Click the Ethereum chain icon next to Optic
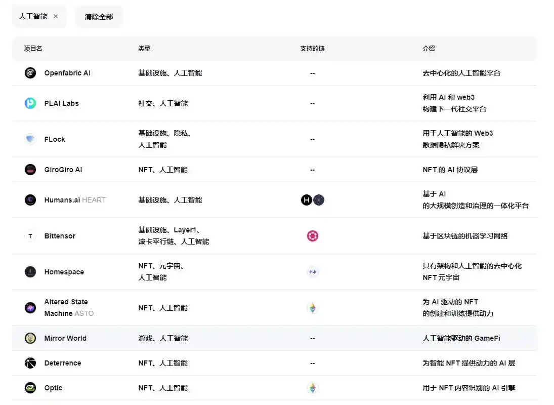 pos(312,388)
